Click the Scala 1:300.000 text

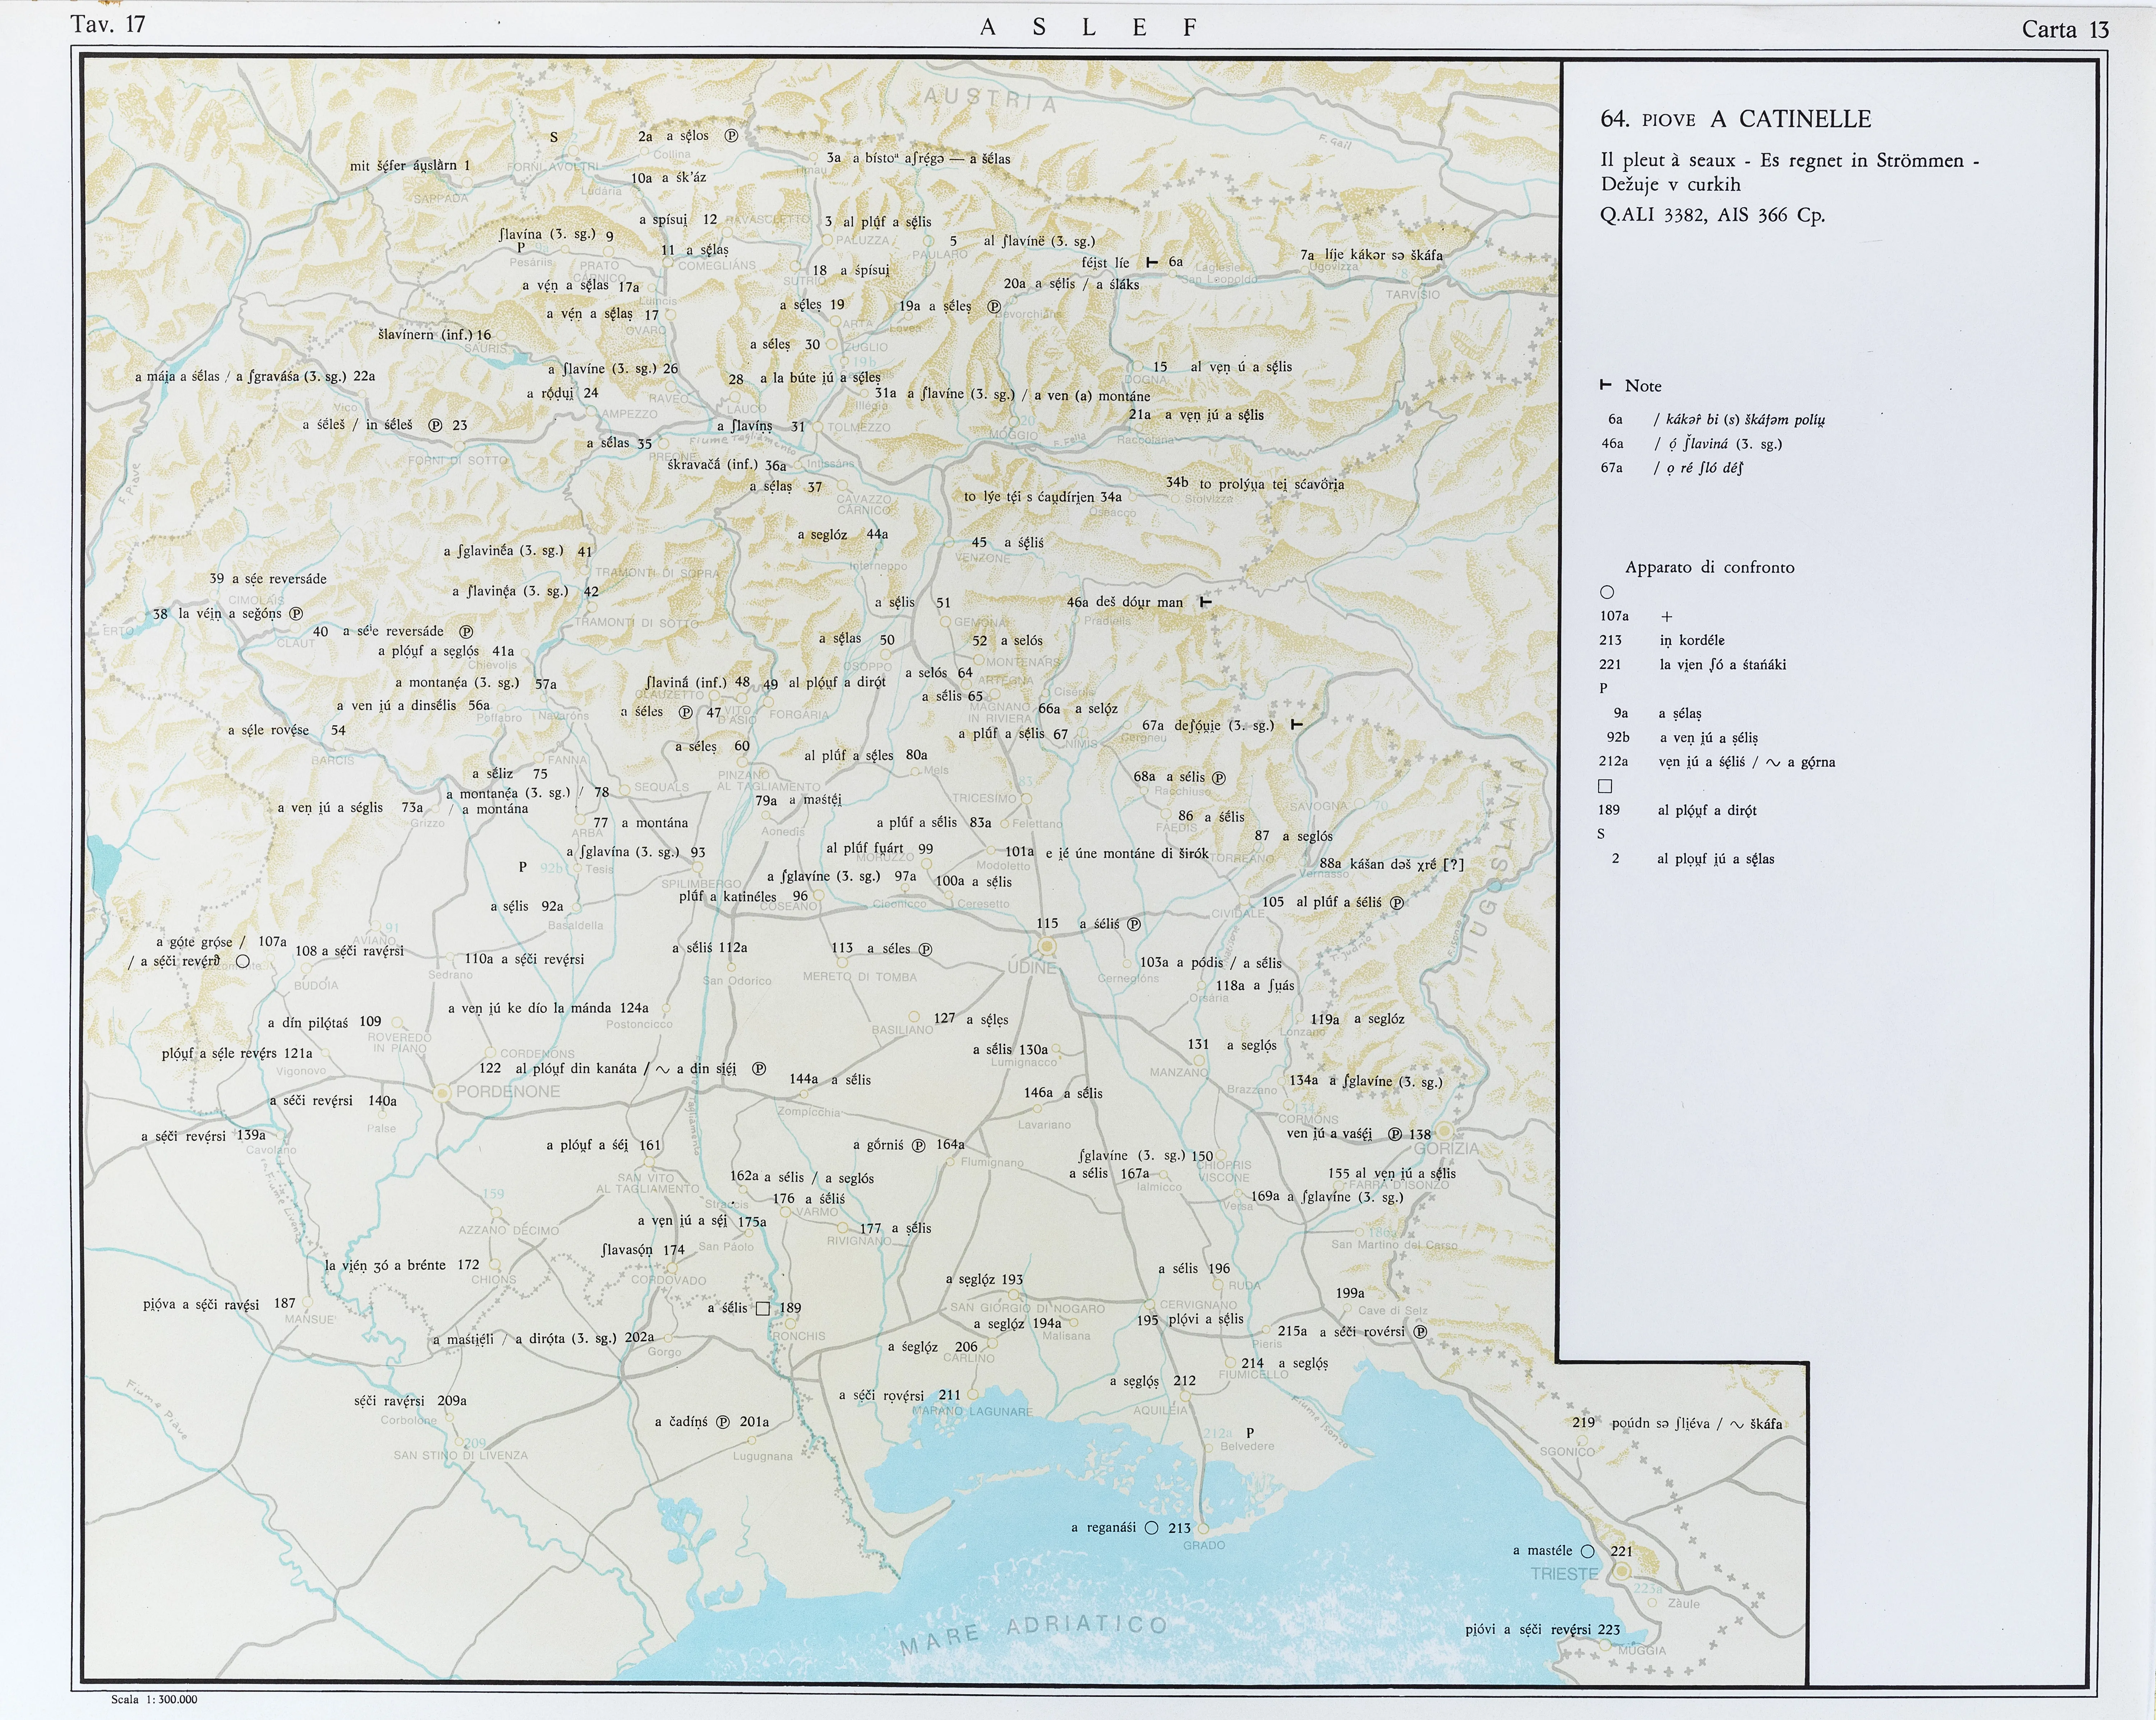(x=154, y=1699)
